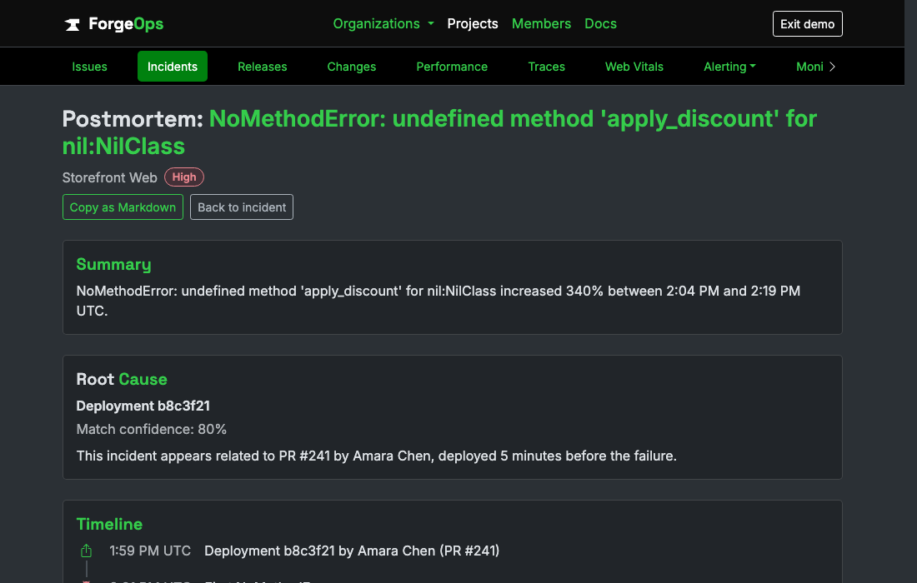
Task: Select the Incidents tab
Action: click(173, 67)
